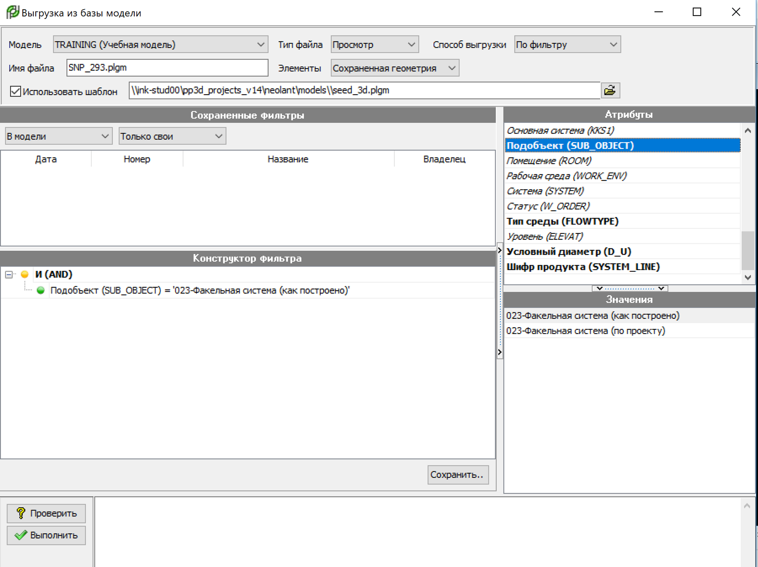Sort by the Дата column header

pyautogui.click(x=46, y=159)
